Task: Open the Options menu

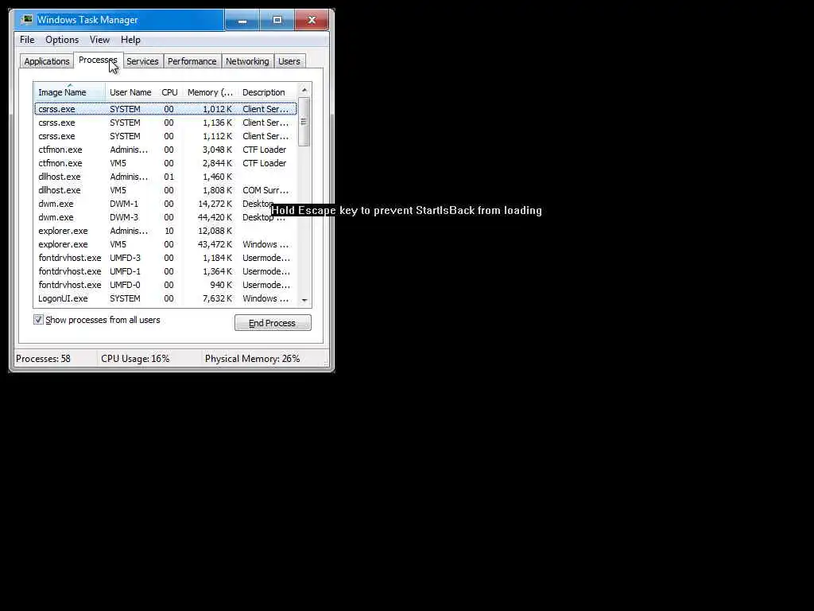Action: (62, 40)
